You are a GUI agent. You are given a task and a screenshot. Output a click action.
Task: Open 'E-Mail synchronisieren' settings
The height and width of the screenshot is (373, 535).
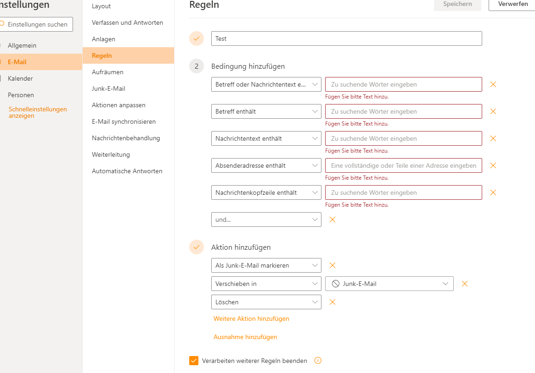(x=128, y=121)
